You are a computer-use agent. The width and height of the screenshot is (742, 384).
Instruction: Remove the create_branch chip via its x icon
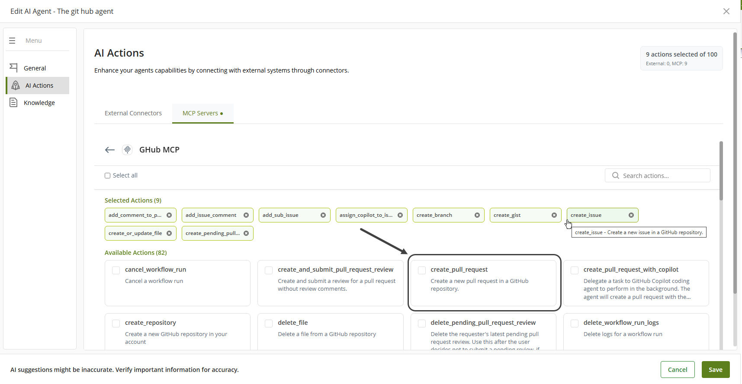[x=477, y=215]
